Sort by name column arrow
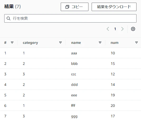Viewport: 141px width, 120px height. coord(100,43)
